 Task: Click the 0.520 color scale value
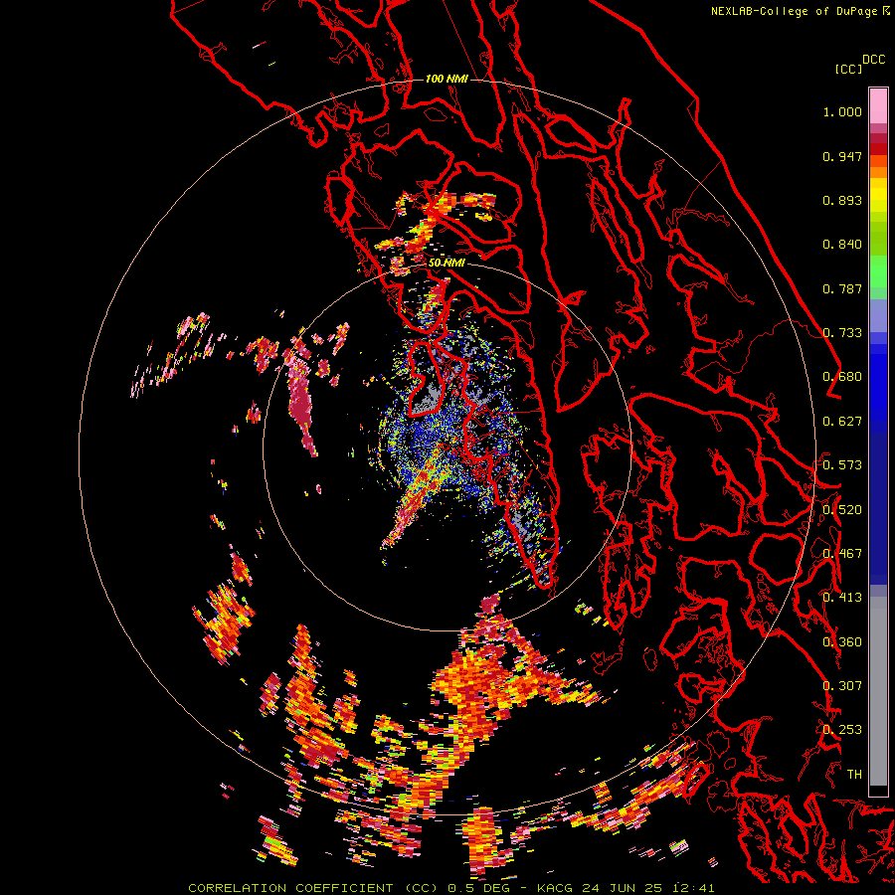(842, 510)
